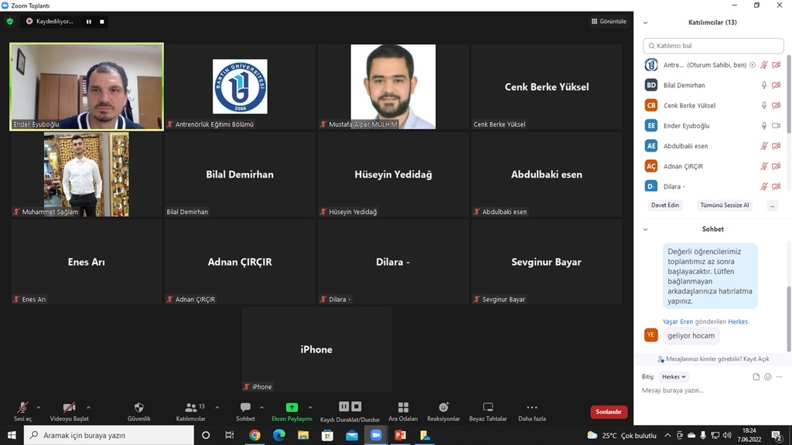
Task: Expand the arrow next to Sesi aç
Action: pyautogui.click(x=39, y=407)
